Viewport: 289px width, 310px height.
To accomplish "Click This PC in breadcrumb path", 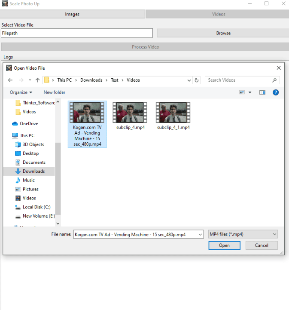I will click(64, 80).
